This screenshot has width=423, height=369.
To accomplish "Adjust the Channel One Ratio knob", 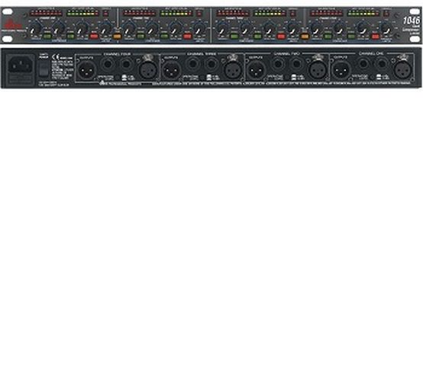I will coord(59,27).
